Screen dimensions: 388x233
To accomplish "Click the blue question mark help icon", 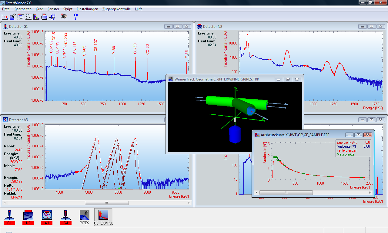I will (x=76, y=17).
